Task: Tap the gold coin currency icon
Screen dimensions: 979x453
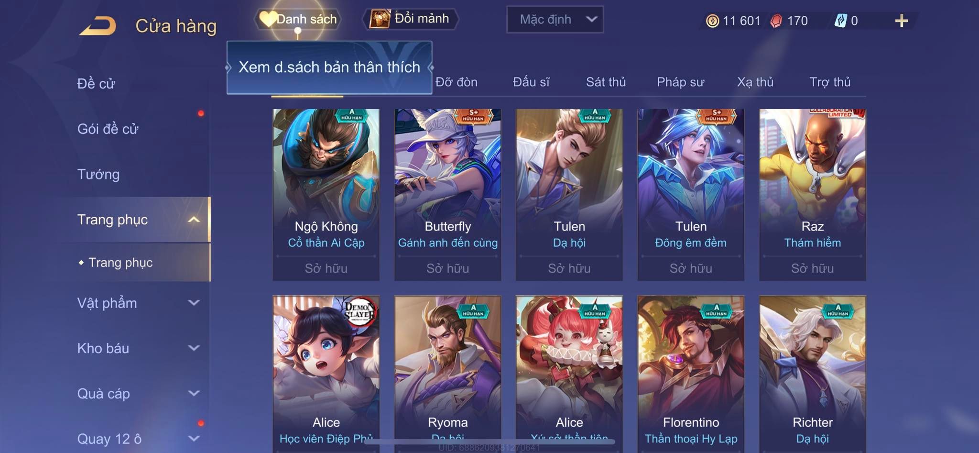Action: (x=712, y=21)
